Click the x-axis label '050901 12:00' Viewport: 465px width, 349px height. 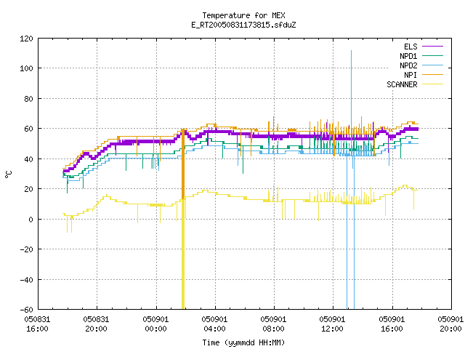click(x=333, y=324)
